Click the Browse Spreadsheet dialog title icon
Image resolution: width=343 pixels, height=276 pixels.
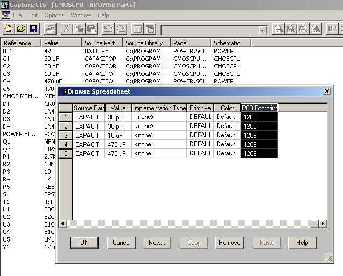coord(63,91)
